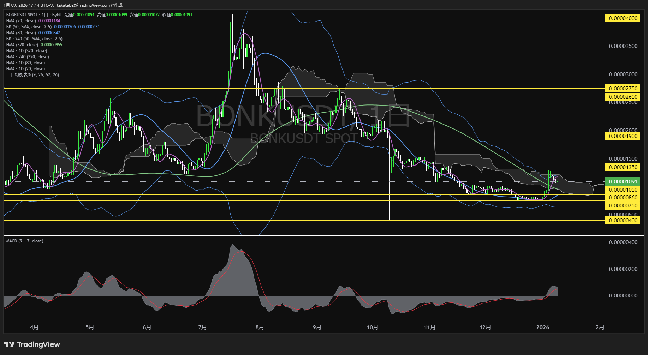648x355 pixels.
Task: Select the BB · 240 indicator legend
Action: (x=34, y=39)
